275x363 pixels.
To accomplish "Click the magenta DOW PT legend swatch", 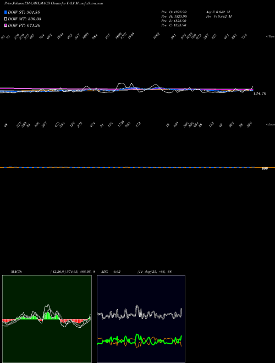I will (5, 25).
